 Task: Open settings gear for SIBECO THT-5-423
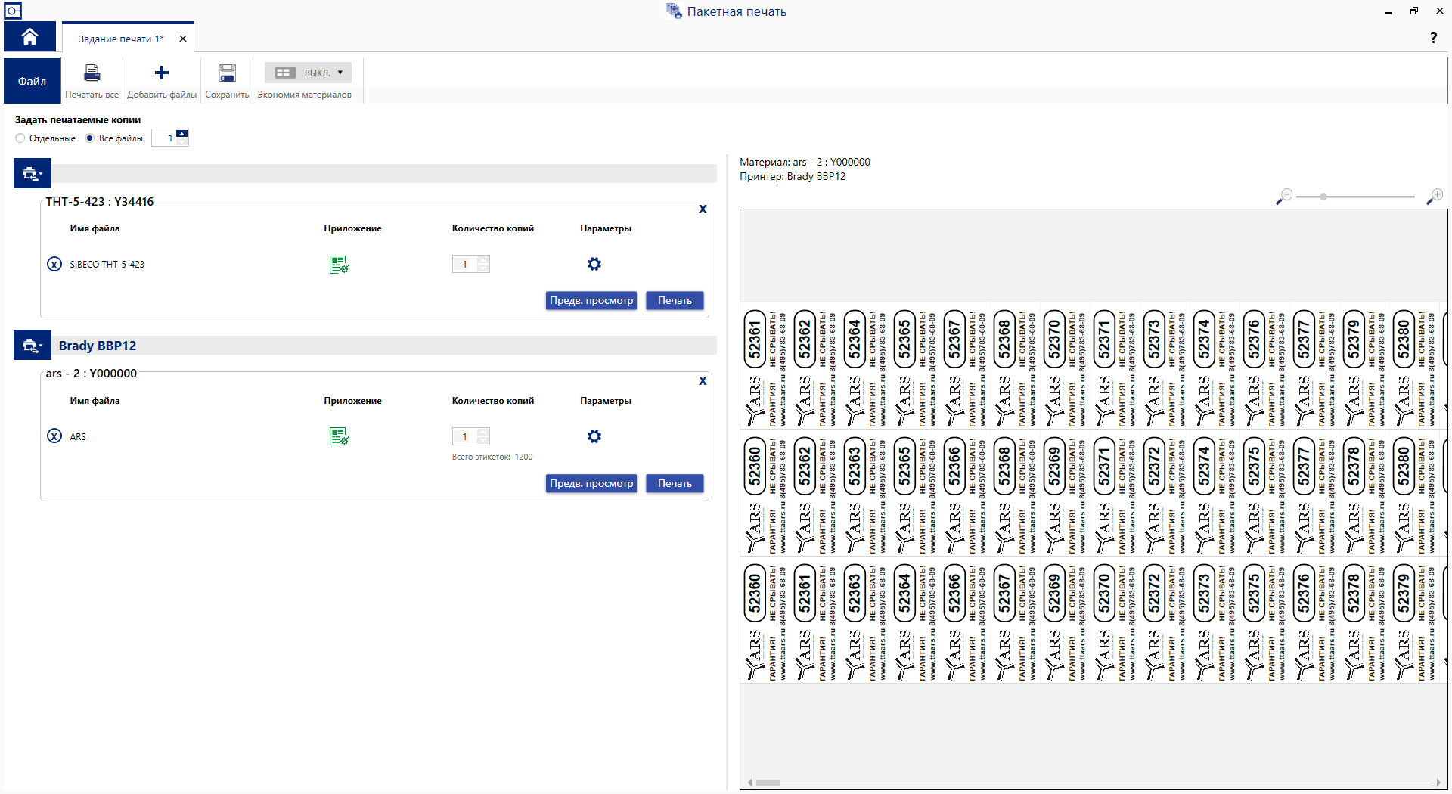tap(594, 264)
